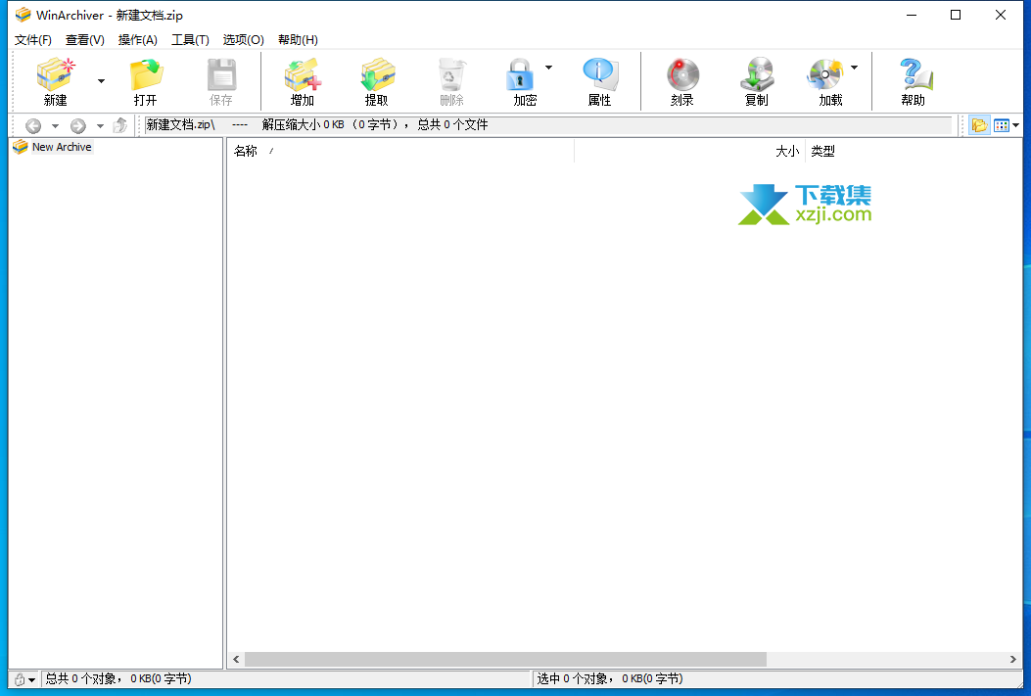Click the view mode grid icon

(1002, 125)
